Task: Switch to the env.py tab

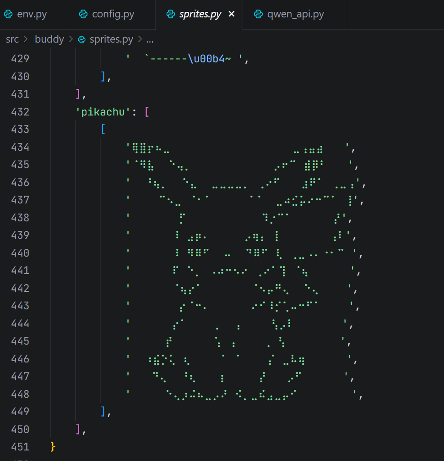Action: pos(32,14)
